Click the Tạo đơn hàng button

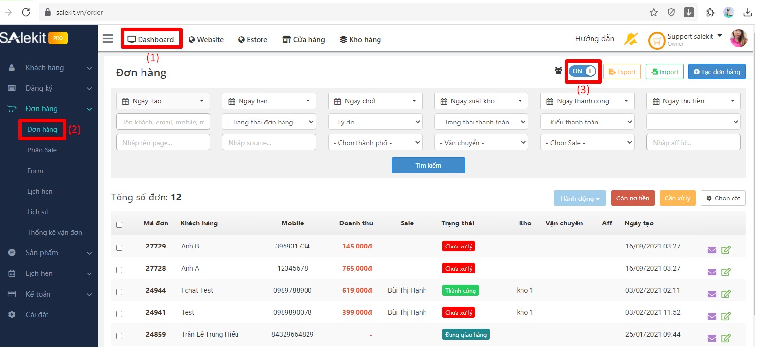click(717, 72)
